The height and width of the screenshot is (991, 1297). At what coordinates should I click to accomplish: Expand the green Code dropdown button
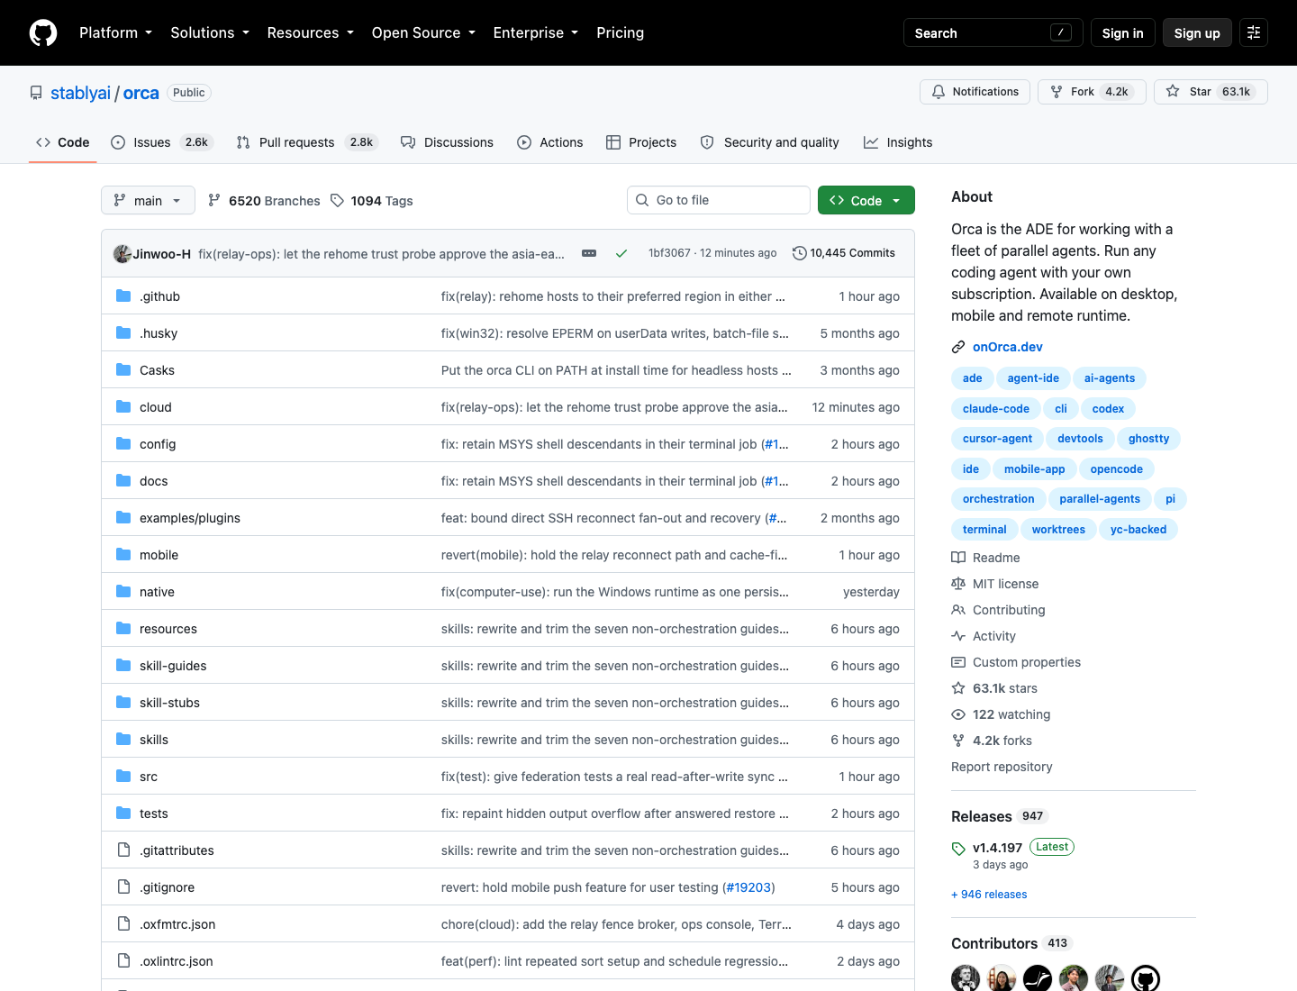click(866, 200)
